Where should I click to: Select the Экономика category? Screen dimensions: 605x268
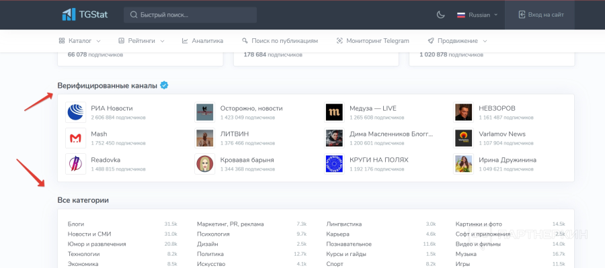coord(83,264)
